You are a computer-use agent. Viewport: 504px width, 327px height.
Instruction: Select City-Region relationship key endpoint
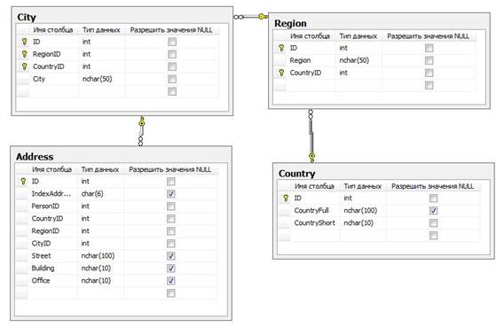263,16
